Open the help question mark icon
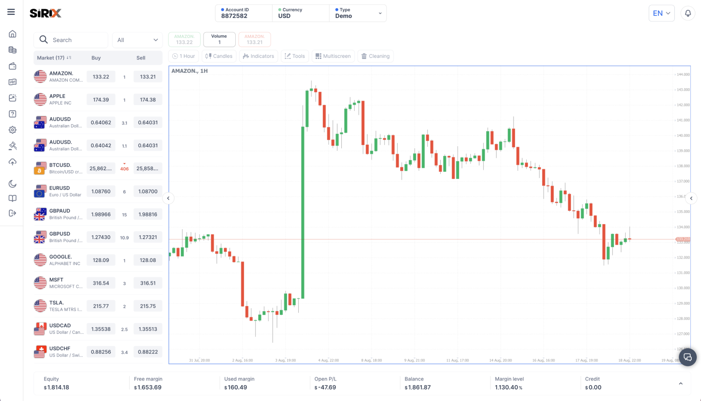The width and height of the screenshot is (701, 401). click(x=12, y=114)
